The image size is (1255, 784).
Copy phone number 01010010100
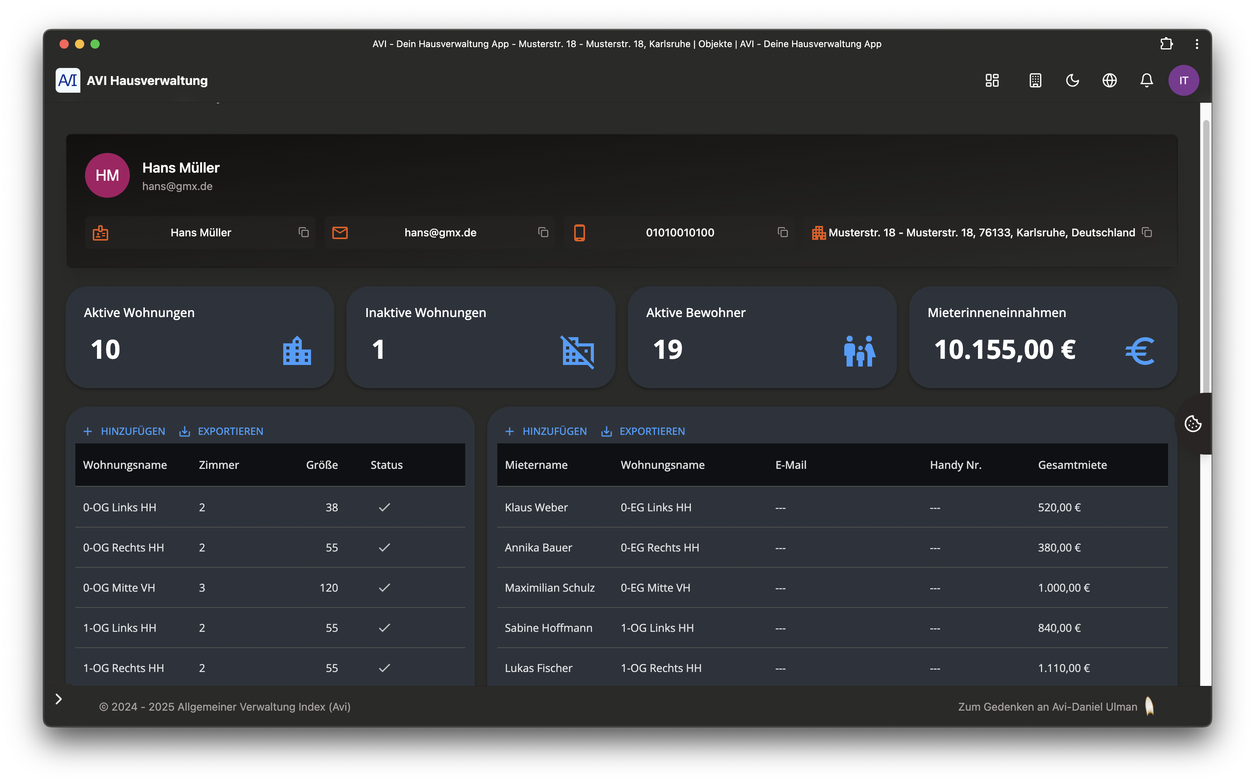(782, 232)
